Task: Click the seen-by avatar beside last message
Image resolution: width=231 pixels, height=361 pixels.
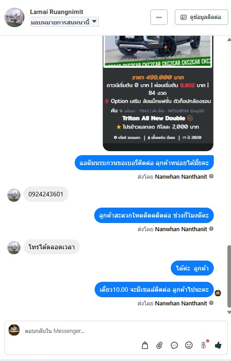Action: click(x=218, y=293)
